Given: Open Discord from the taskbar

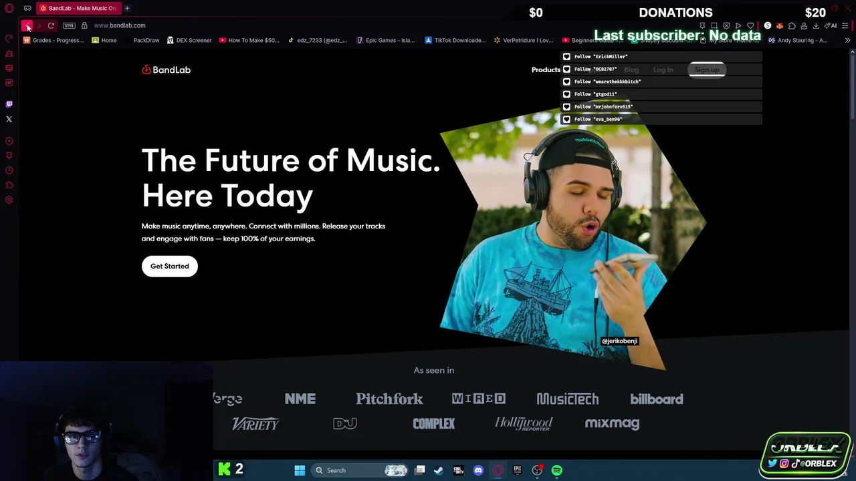Looking at the screenshot, I should coord(478,470).
